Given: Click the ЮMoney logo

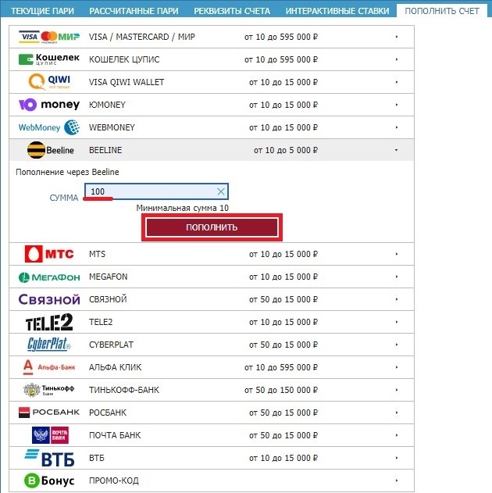Looking at the screenshot, I should click(x=49, y=105).
